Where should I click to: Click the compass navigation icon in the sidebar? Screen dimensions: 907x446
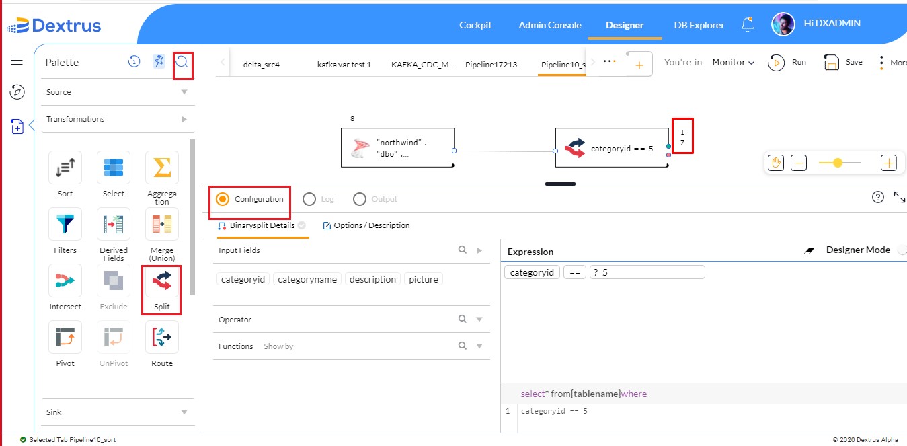17,91
